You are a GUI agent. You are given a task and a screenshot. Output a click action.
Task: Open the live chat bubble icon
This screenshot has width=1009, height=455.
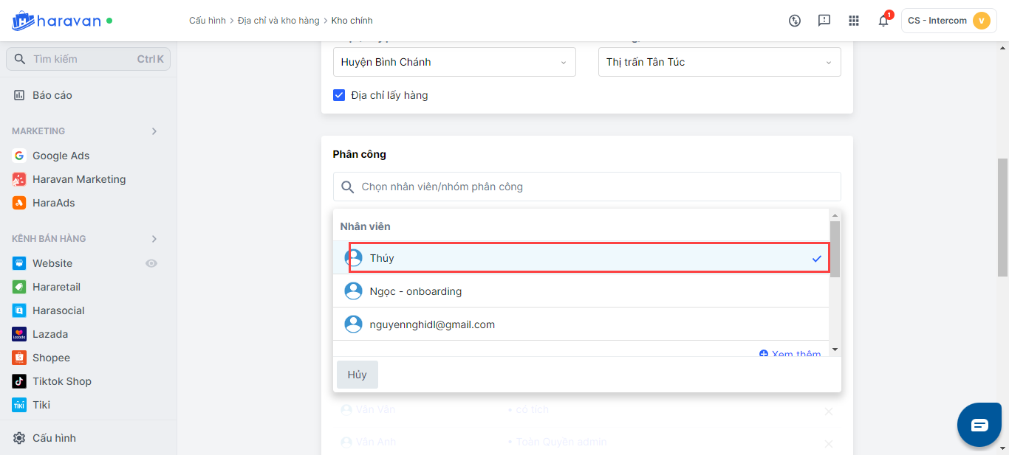[x=979, y=425]
